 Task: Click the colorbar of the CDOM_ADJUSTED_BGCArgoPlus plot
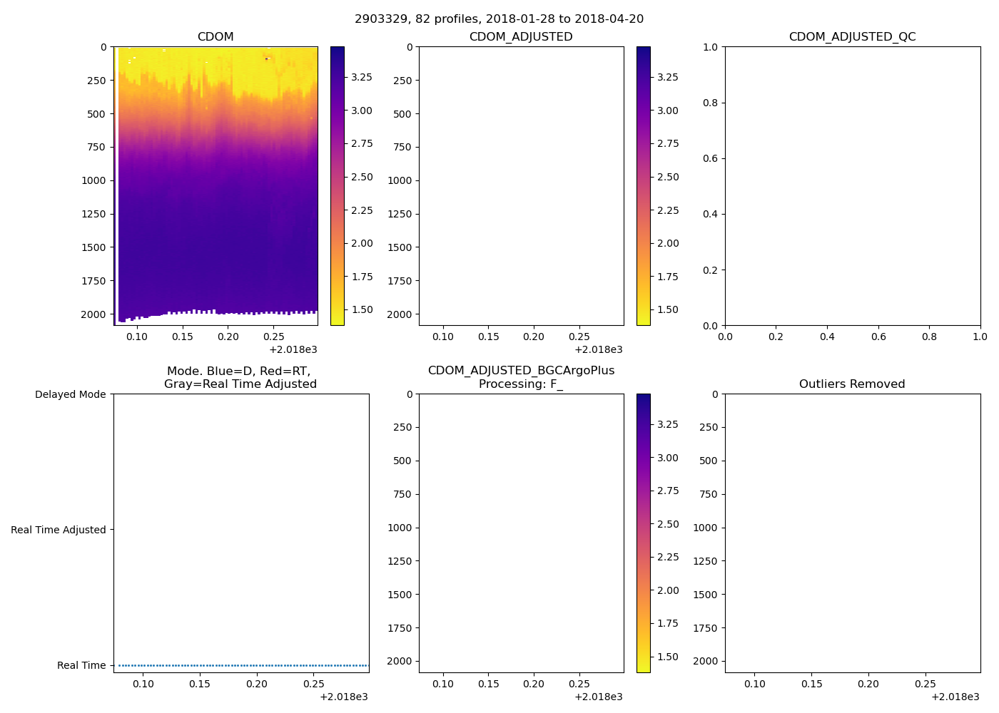643,533
